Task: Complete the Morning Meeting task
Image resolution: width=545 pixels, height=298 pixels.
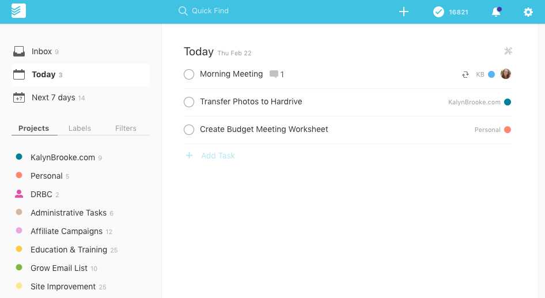Action: click(189, 74)
